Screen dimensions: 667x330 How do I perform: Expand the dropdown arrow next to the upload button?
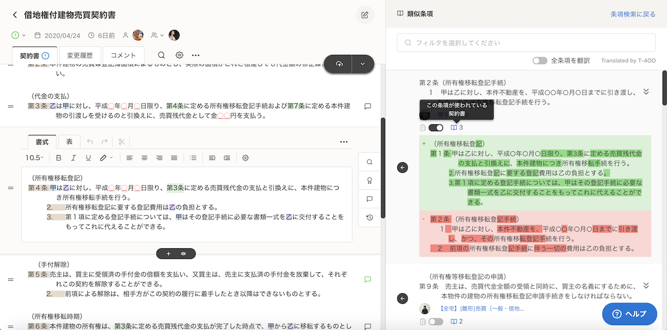click(363, 64)
